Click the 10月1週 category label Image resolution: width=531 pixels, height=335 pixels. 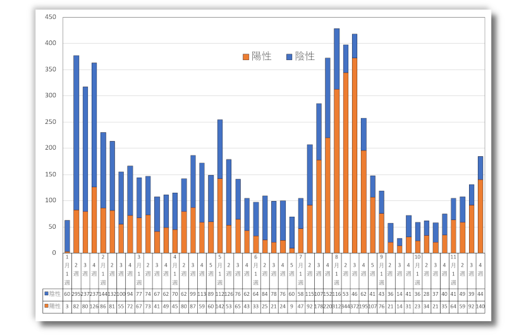417,270
